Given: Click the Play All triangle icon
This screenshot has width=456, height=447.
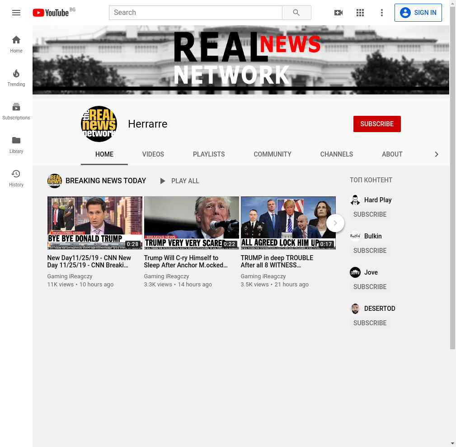Looking at the screenshot, I should coord(163,181).
